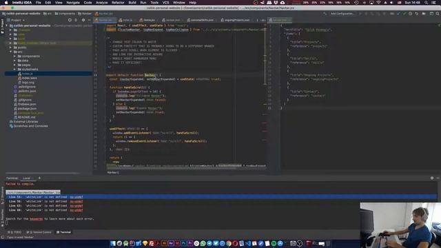The height and width of the screenshot is (248, 441).
Task: Switch to the ongoingProjects.json editor tab
Action: [236, 20]
